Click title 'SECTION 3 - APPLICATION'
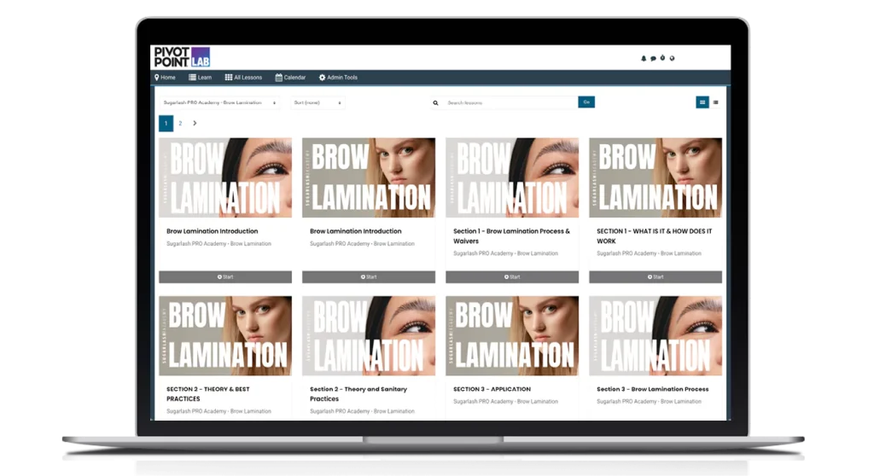The width and height of the screenshot is (874, 476). pos(492,389)
